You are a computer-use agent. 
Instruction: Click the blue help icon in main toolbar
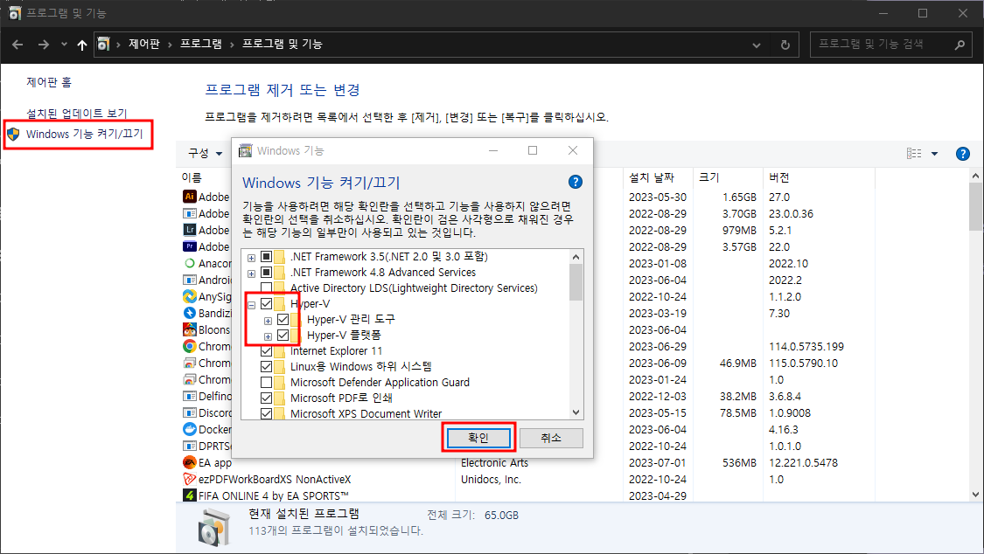point(963,154)
